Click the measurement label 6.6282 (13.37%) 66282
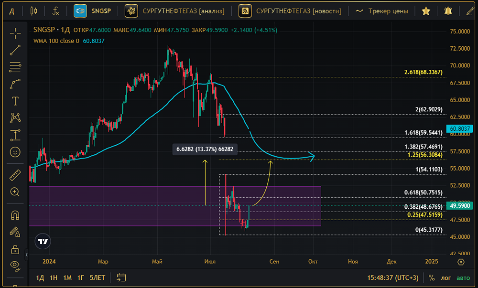Image resolution: width=478 pixels, height=288 pixels. (205, 149)
